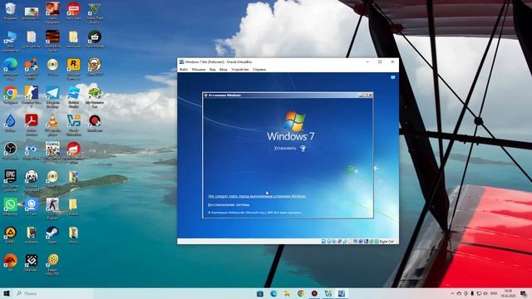Image resolution: width=532 pixels, height=299 pixels.
Task: Open the Oracle VirtualBox desktop shortcut
Action: (x=73, y=125)
